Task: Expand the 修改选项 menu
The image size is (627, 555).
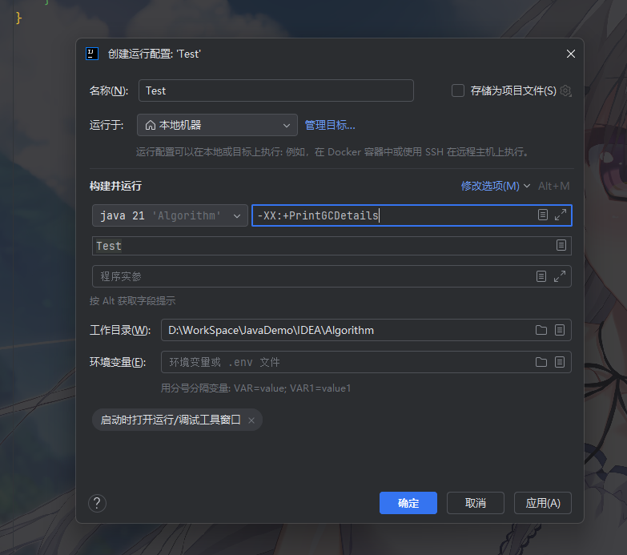Action: tap(495, 186)
